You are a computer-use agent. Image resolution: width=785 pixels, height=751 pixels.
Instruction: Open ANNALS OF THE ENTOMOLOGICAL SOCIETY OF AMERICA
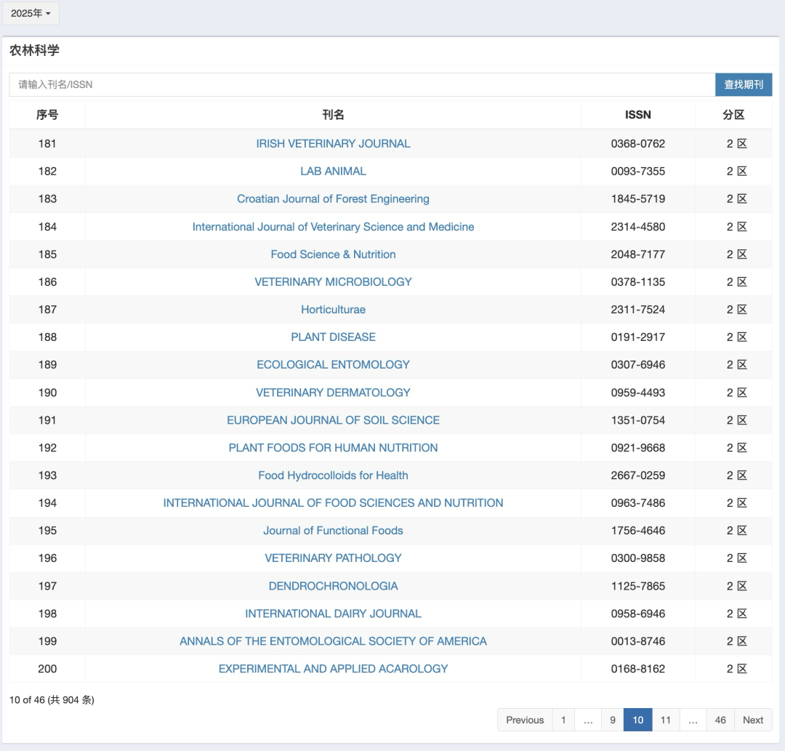click(333, 640)
